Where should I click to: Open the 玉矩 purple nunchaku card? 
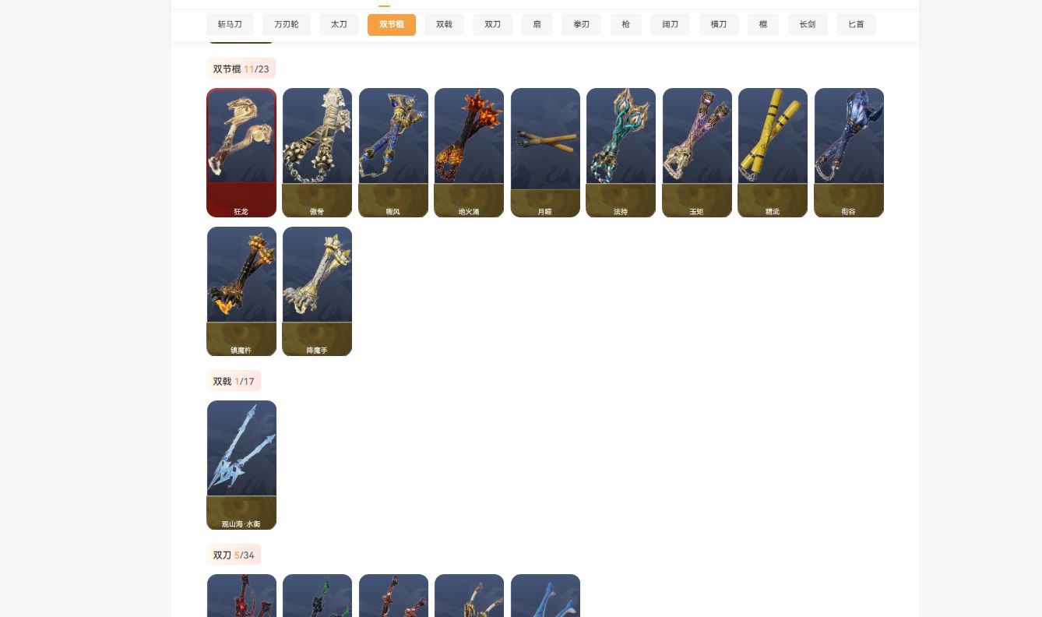697,153
